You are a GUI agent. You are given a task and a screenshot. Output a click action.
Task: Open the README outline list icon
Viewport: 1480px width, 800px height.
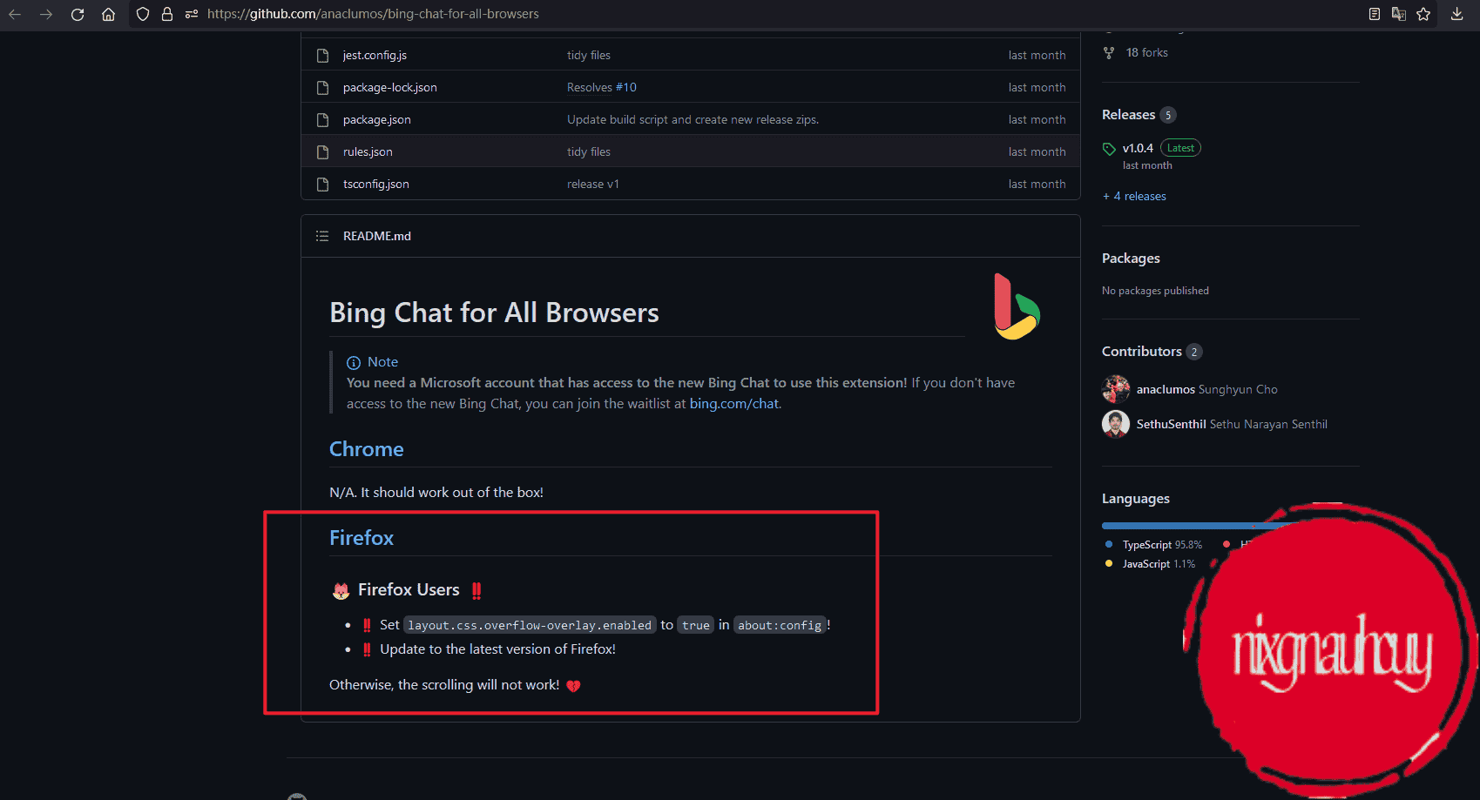point(322,236)
